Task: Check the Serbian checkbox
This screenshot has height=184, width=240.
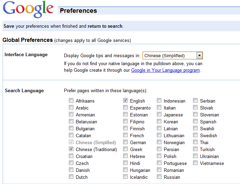Action: pyautogui.click(x=195, y=100)
